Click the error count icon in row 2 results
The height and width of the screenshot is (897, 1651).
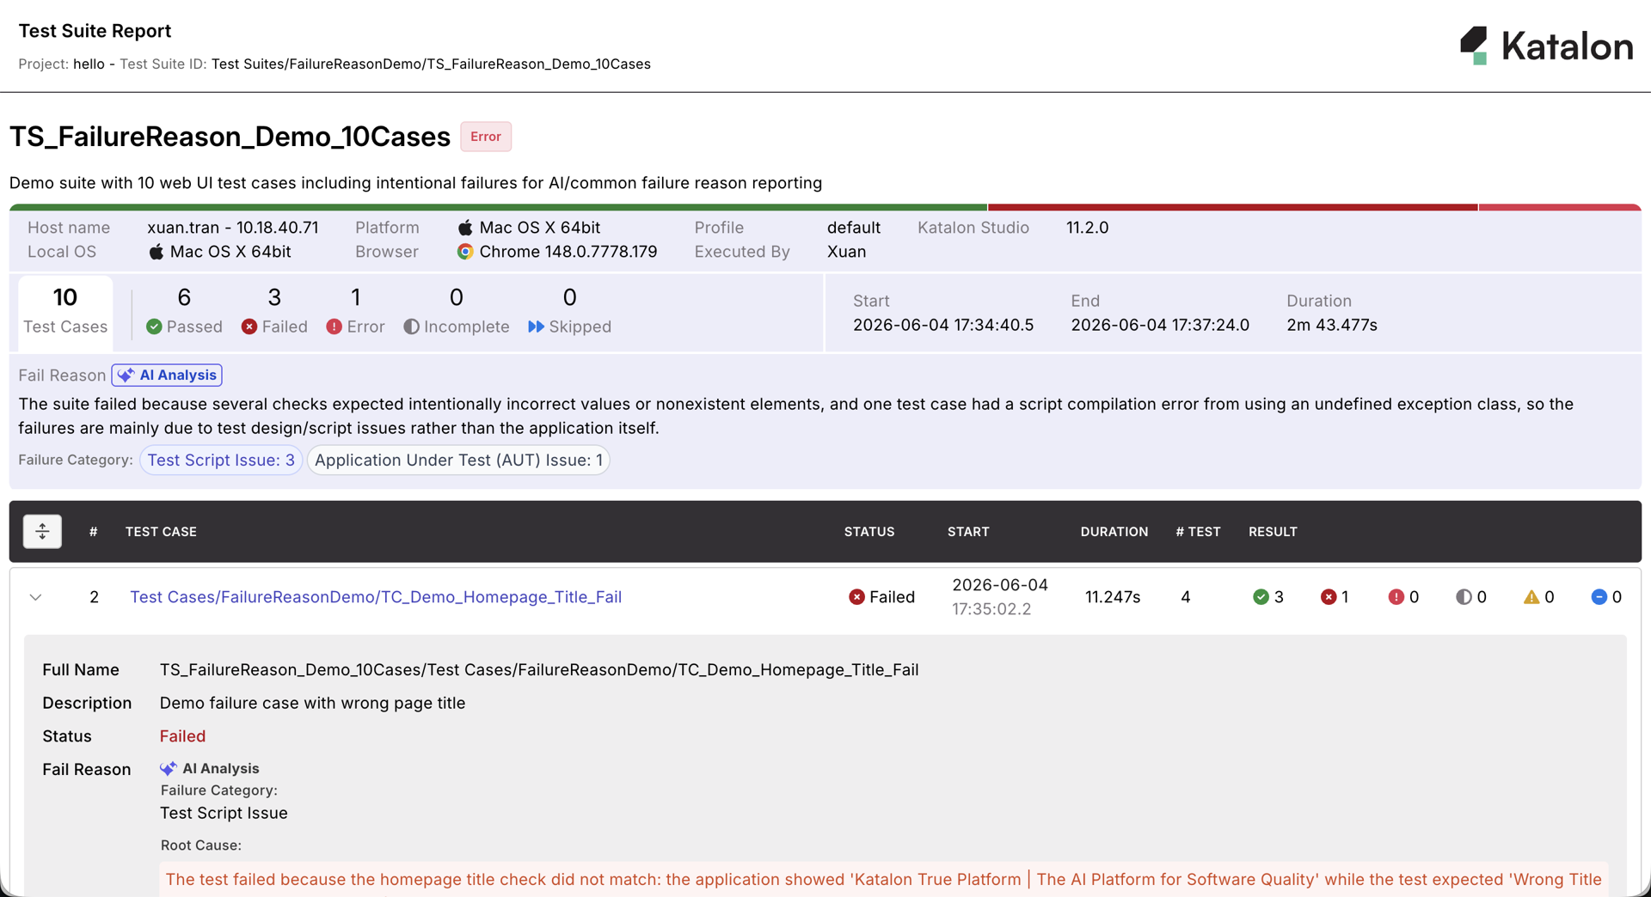(1396, 597)
